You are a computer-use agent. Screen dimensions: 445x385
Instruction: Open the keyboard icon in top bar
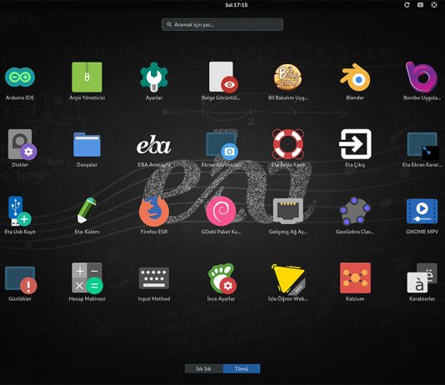pyautogui.click(x=420, y=5)
